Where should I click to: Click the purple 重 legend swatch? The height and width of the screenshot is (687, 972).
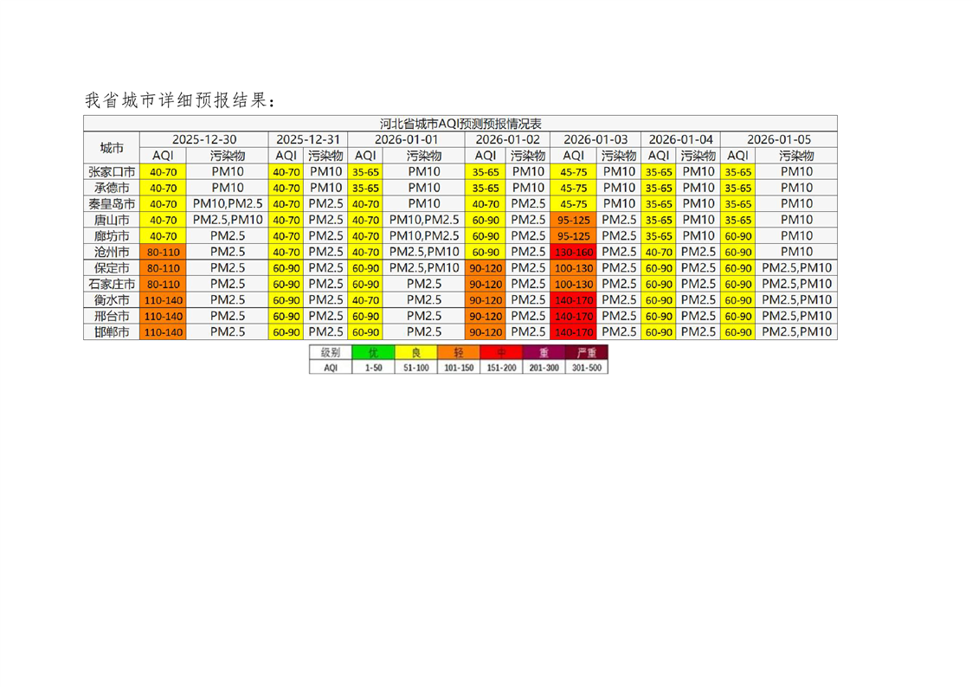pos(543,353)
